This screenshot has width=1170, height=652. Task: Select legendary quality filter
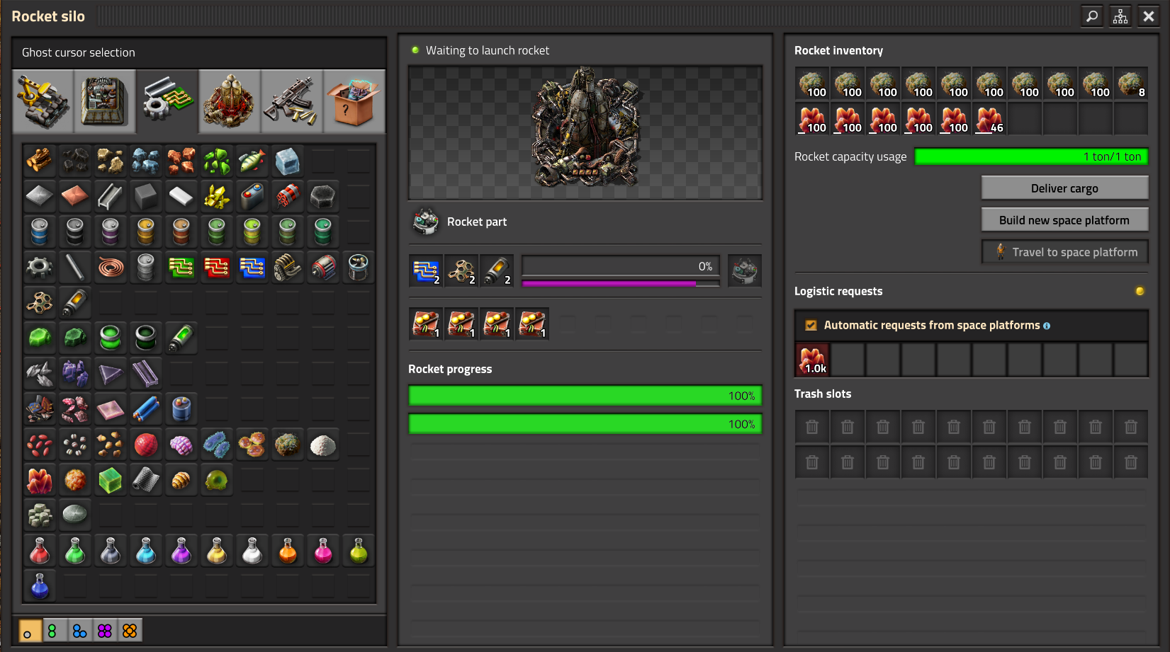(130, 630)
